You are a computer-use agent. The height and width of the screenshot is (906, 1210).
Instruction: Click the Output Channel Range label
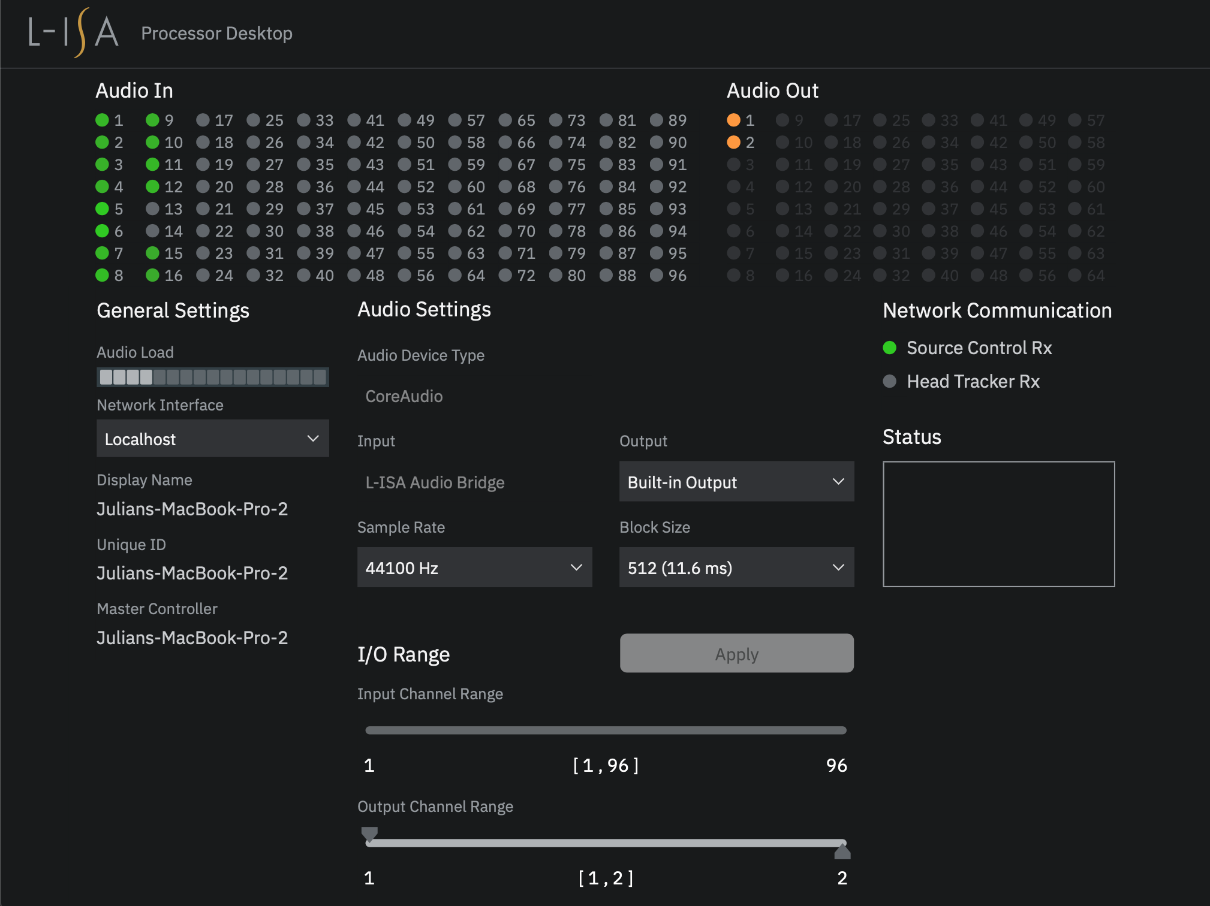435,807
